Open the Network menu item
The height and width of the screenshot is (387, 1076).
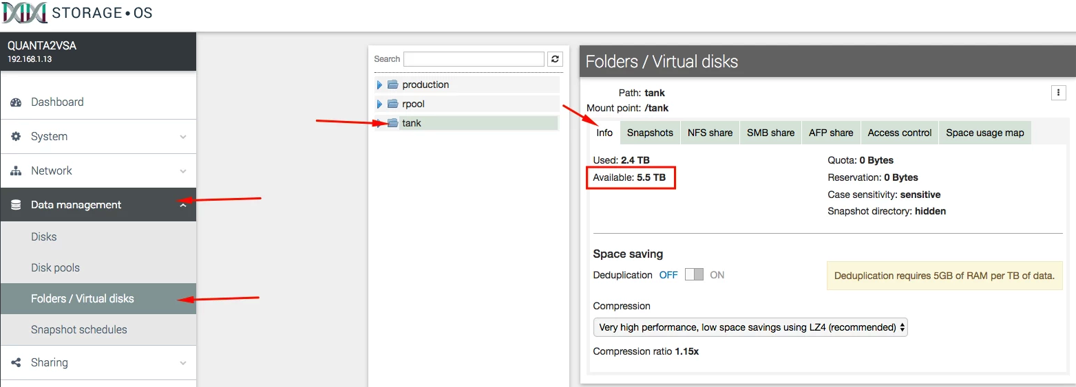click(98, 170)
